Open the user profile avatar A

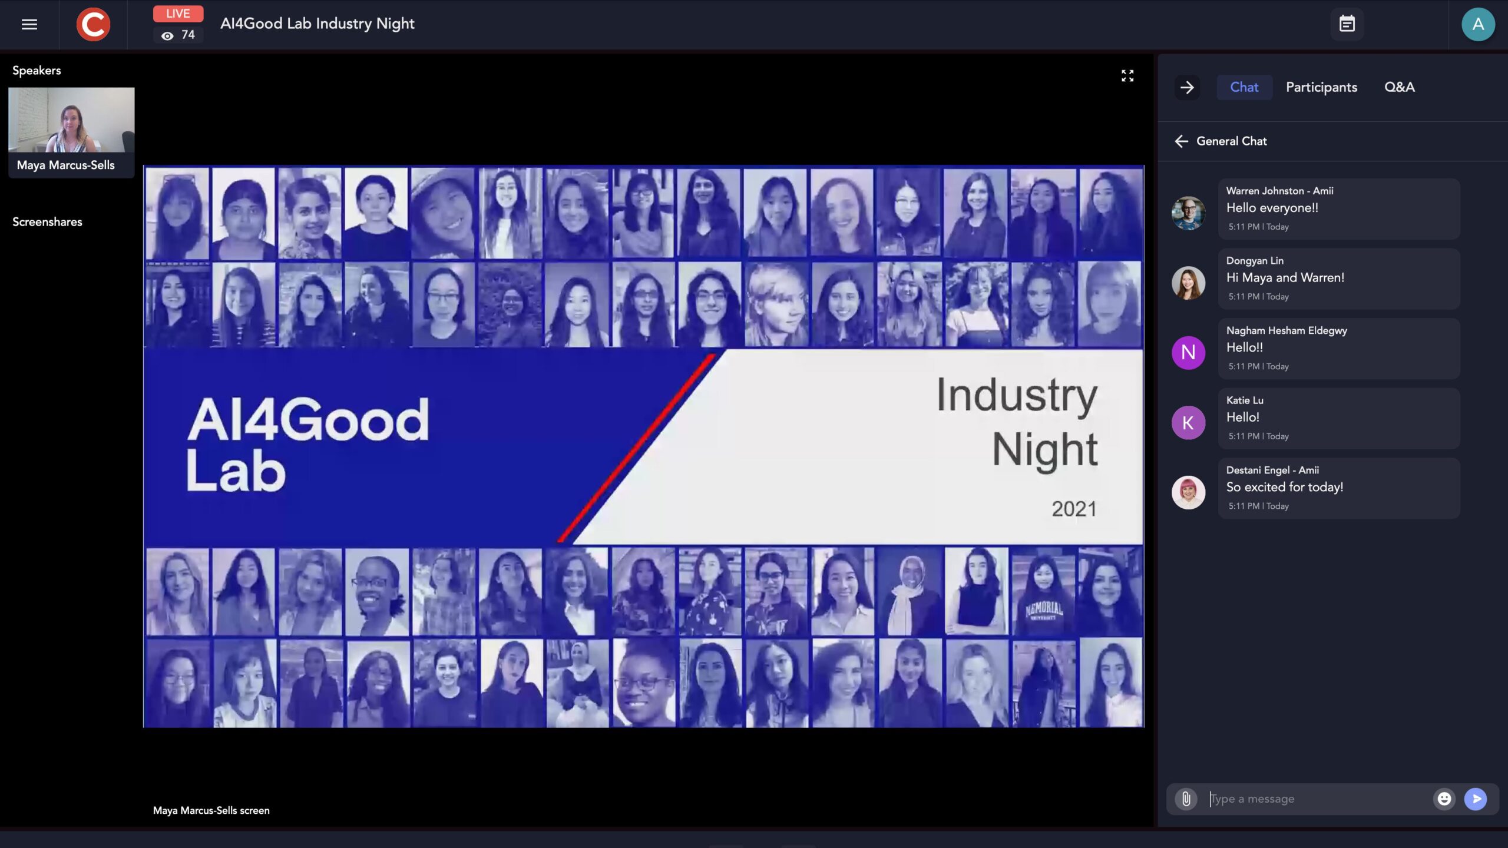coord(1478,24)
